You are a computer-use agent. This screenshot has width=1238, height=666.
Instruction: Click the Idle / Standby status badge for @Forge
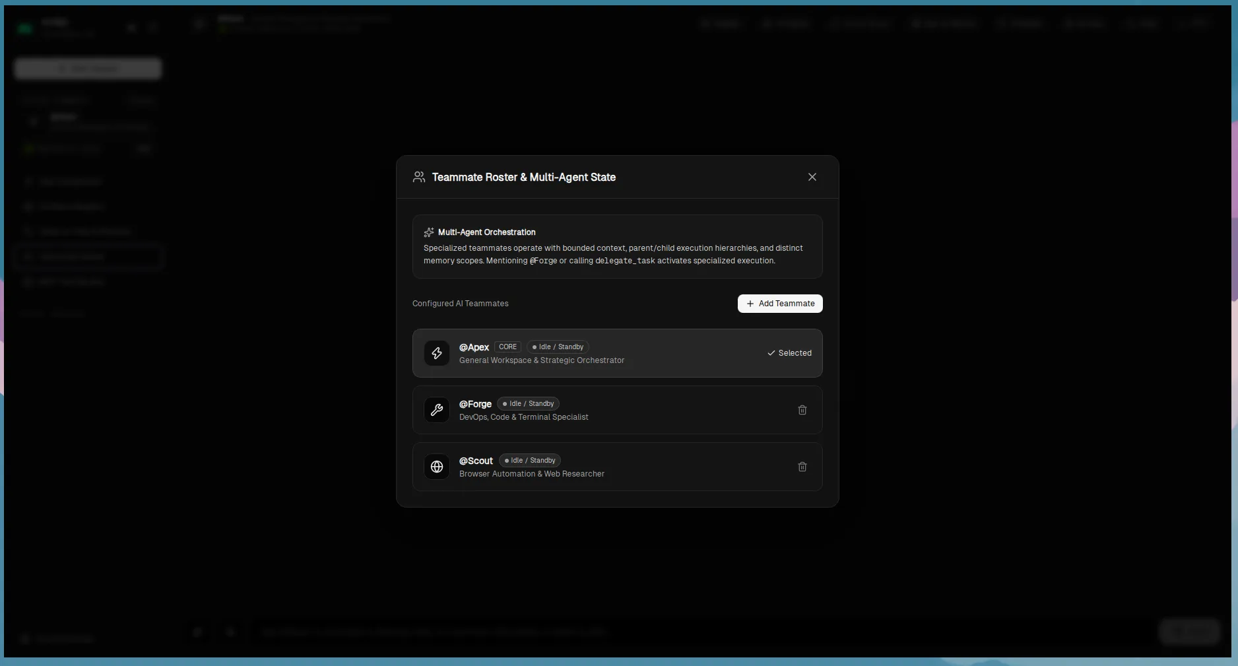pyautogui.click(x=529, y=403)
